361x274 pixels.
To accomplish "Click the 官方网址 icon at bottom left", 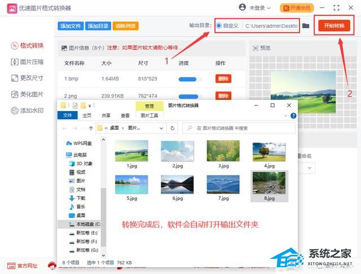I will 11,266.
